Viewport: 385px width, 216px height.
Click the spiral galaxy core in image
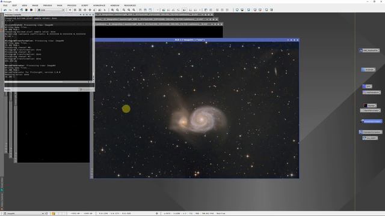201,119
